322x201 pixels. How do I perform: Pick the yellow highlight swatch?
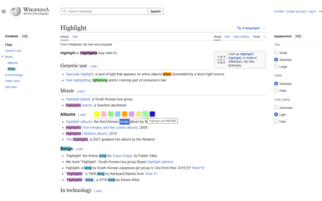coord(97,114)
